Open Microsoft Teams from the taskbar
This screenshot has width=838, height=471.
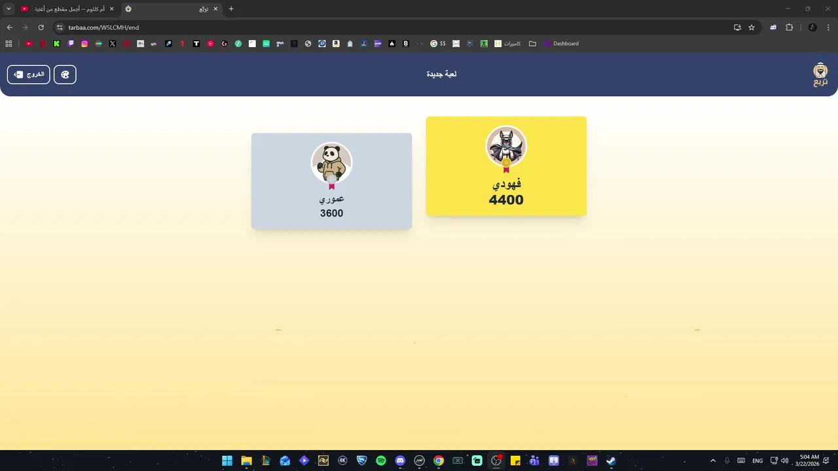[x=534, y=461]
